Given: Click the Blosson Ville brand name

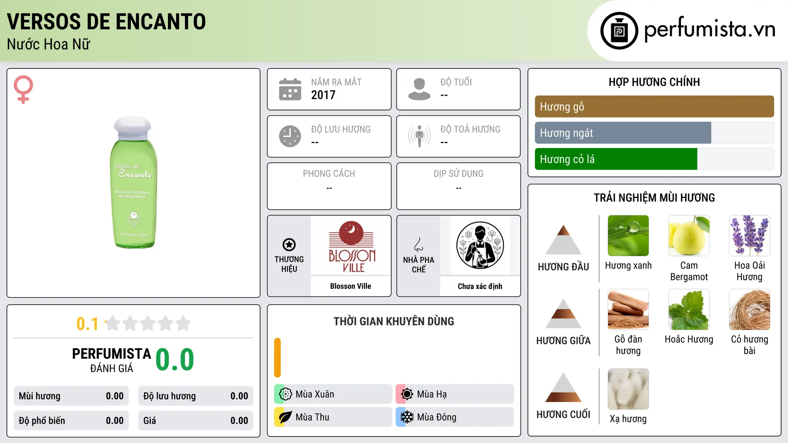Looking at the screenshot, I should pyautogui.click(x=351, y=286).
